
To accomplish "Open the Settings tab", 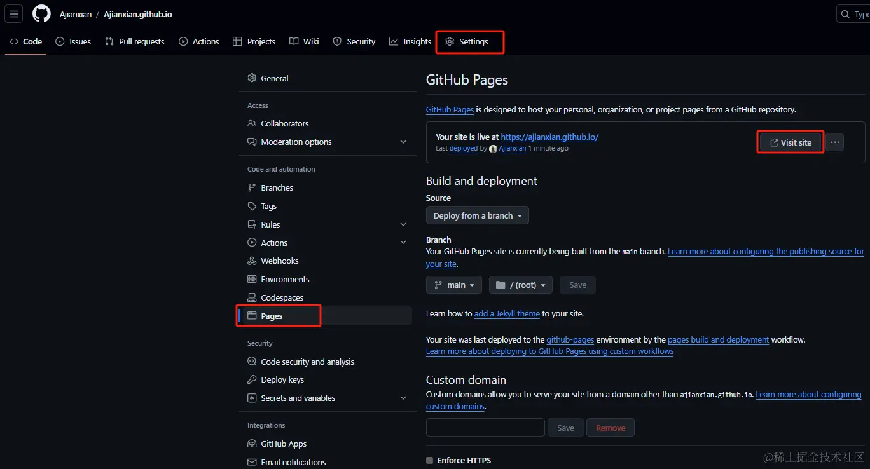I will coord(467,41).
